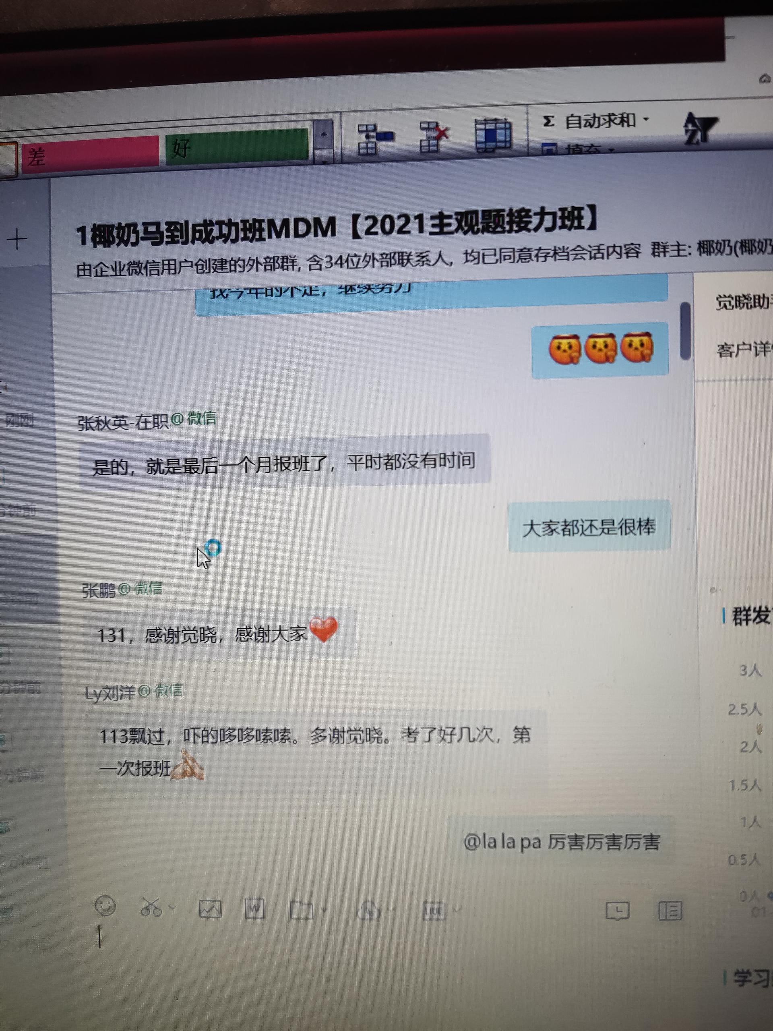Select the 差 red cell style
This screenshot has width=773, height=1031.
91,154
